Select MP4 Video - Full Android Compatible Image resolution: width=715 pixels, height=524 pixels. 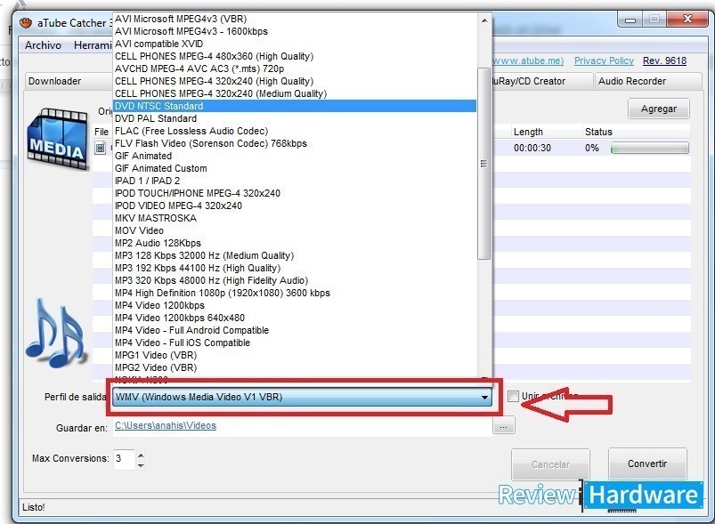pyautogui.click(x=295, y=330)
